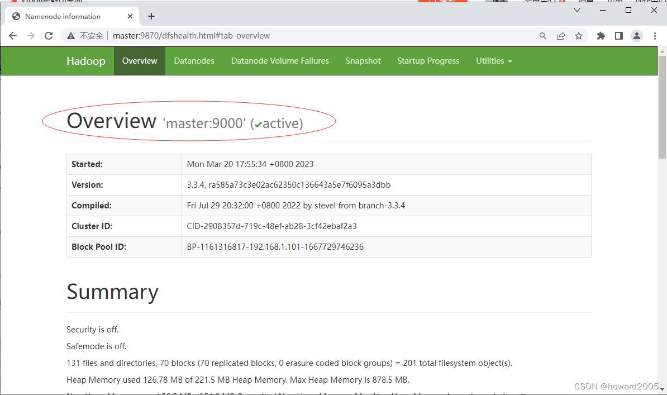This screenshot has width=667, height=395.
Task: Open the Datanodes tab
Action: 194,61
